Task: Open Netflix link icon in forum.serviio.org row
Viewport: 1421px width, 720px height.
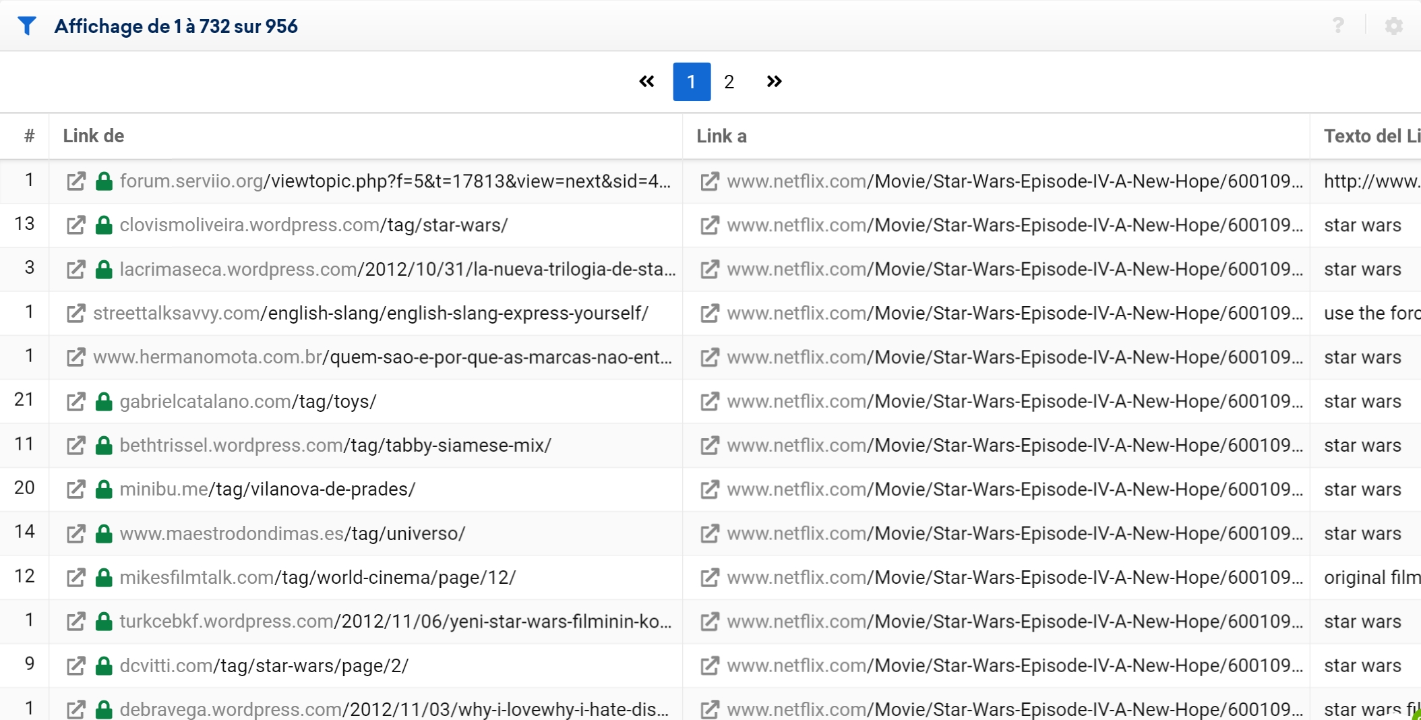Action: 710,181
